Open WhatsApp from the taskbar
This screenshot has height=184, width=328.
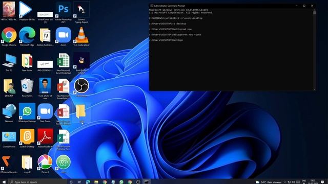(x=121, y=182)
